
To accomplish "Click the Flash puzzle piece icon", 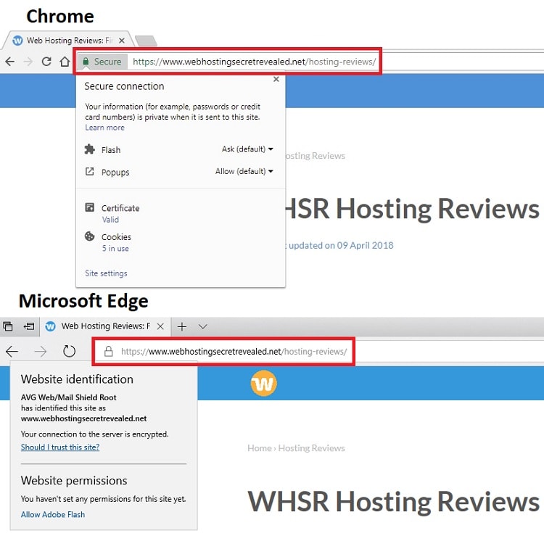I will click(89, 149).
